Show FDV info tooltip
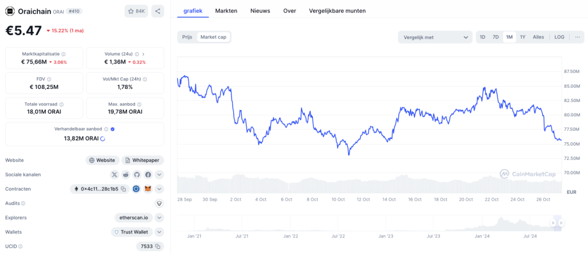Image resolution: width=588 pixels, height=254 pixels. (x=49, y=80)
